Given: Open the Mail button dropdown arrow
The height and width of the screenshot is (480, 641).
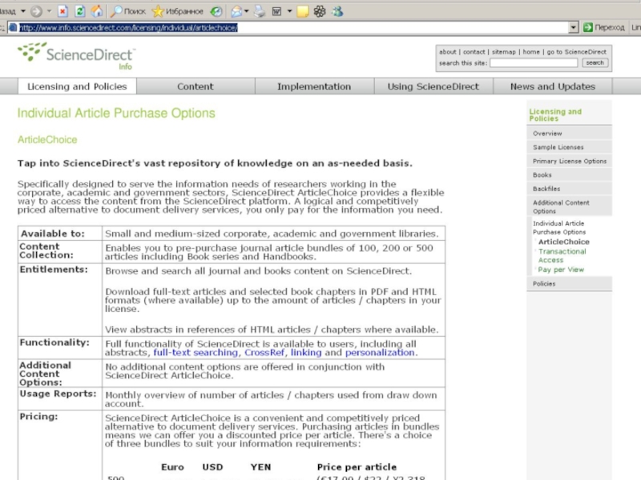Looking at the screenshot, I should 247,11.
